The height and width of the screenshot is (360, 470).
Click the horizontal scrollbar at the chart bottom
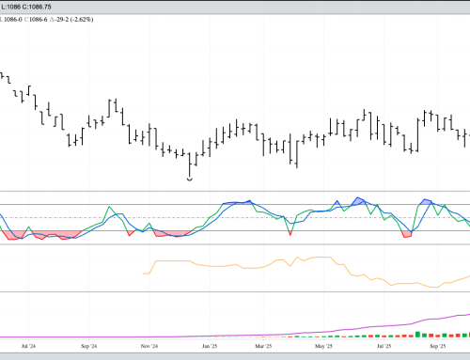click(x=235, y=356)
